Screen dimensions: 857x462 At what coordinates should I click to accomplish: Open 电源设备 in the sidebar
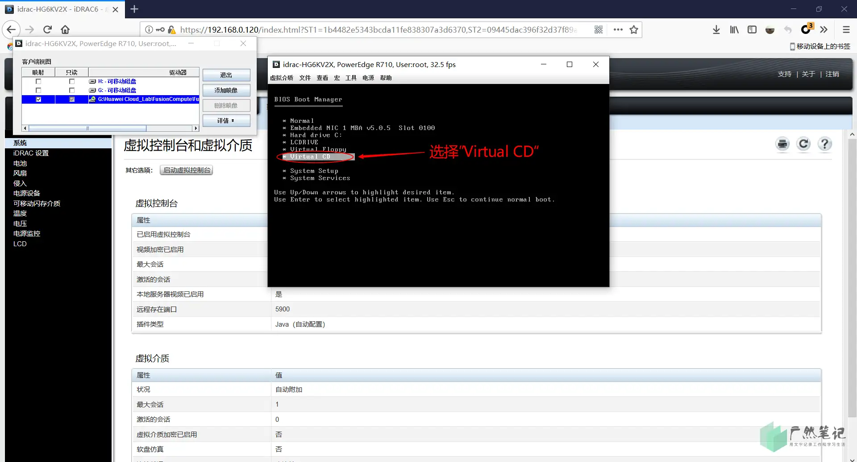(x=27, y=193)
